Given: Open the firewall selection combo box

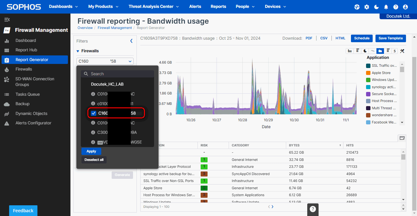Looking at the screenshot, I should coord(105,61).
